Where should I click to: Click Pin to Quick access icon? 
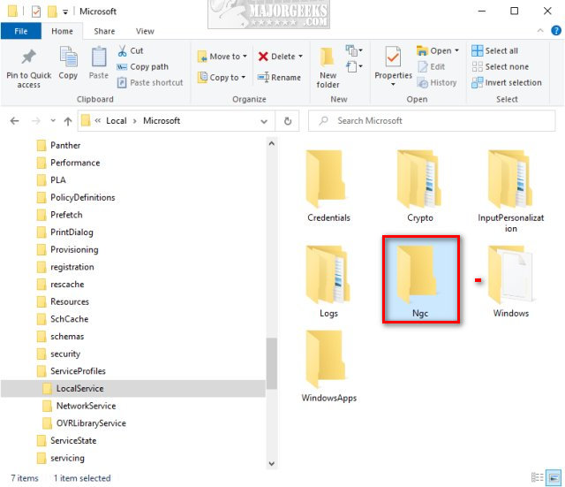(29, 57)
